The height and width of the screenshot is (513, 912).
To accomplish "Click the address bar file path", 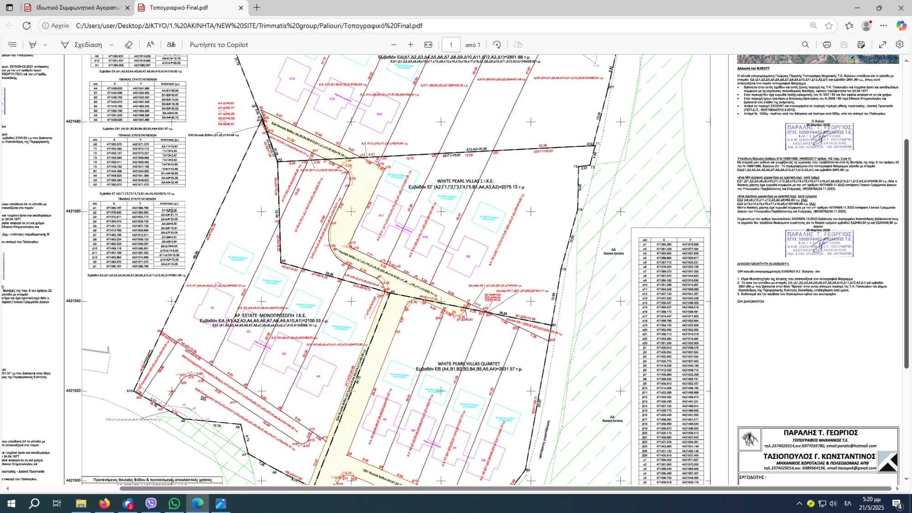I will (x=249, y=26).
